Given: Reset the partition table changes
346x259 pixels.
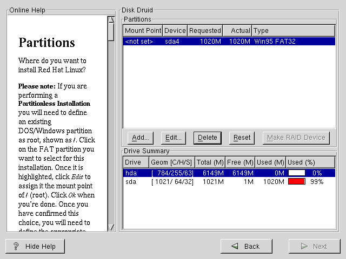Looking at the screenshot, I should point(241,138).
